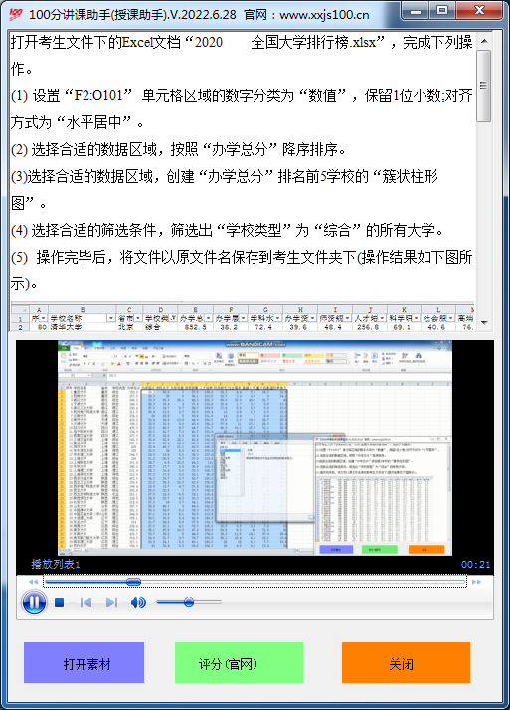This screenshot has height=710, width=510.
Task: Click the app logo in title bar
Action: 15,15
